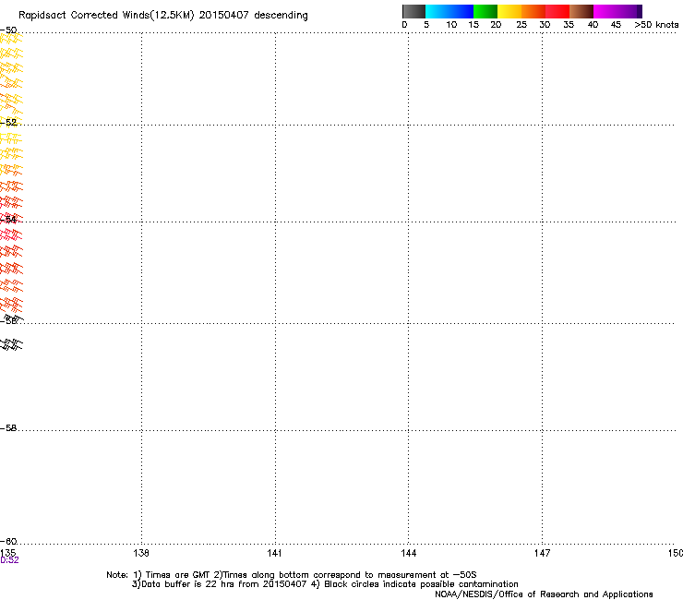Click the gray 0-5 knots color band

pos(413,11)
